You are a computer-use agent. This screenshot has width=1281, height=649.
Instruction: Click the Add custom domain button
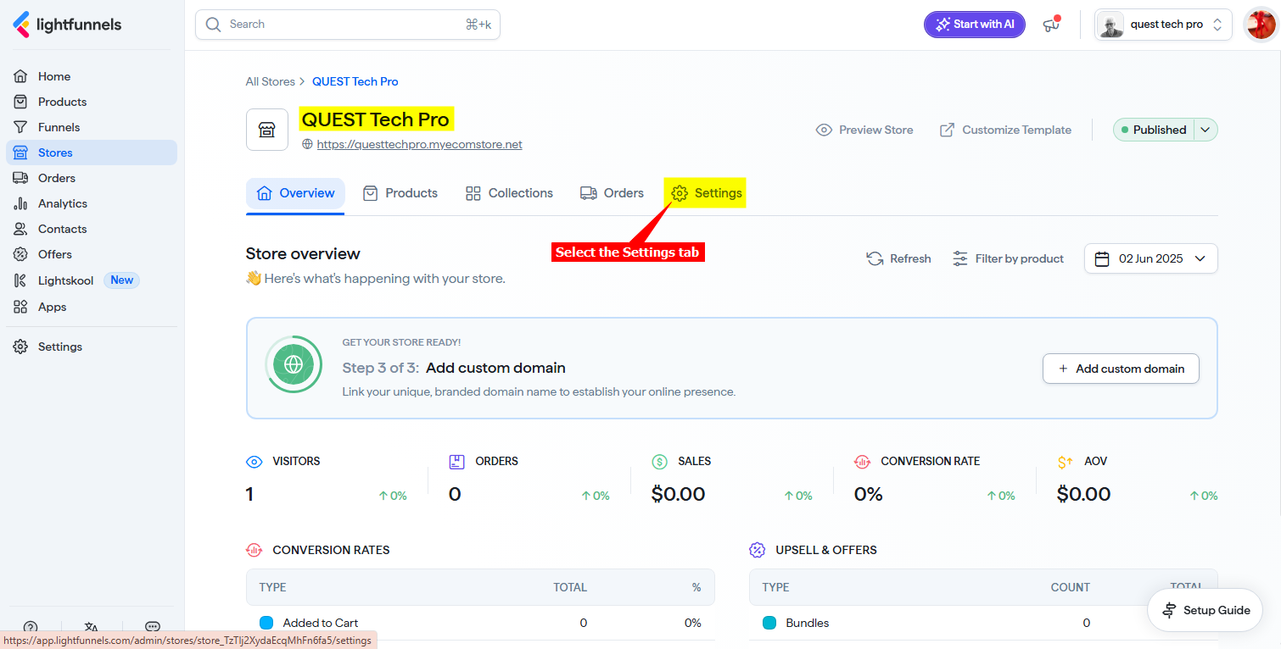[1121, 369]
